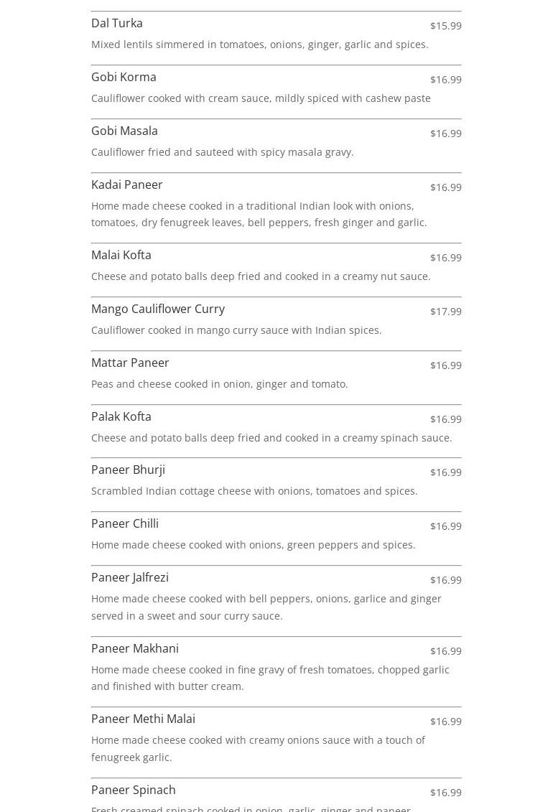Click the Mattar Paneer item
Image resolution: width=553 pixels, height=812 pixels.
tap(130, 363)
